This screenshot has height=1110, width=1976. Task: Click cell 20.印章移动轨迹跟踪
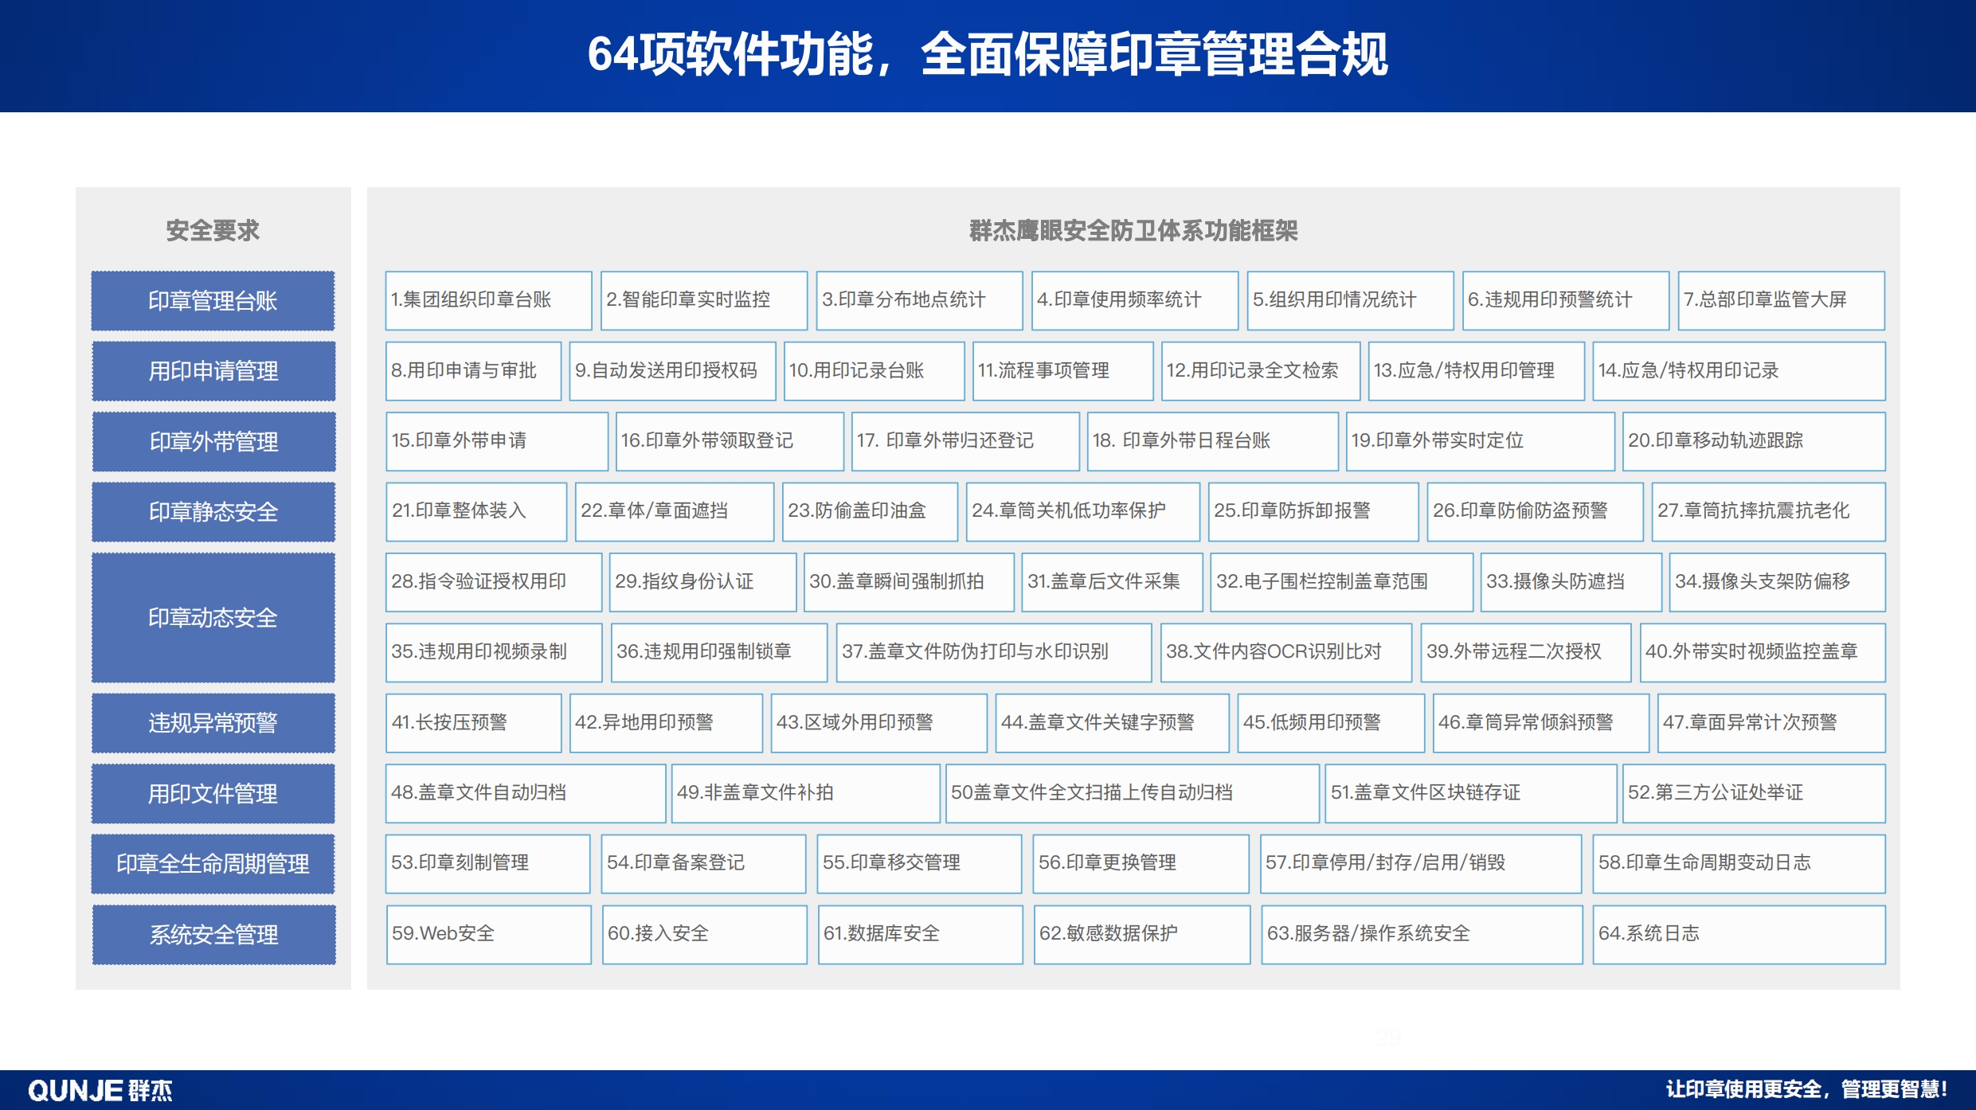[1754, 442]
